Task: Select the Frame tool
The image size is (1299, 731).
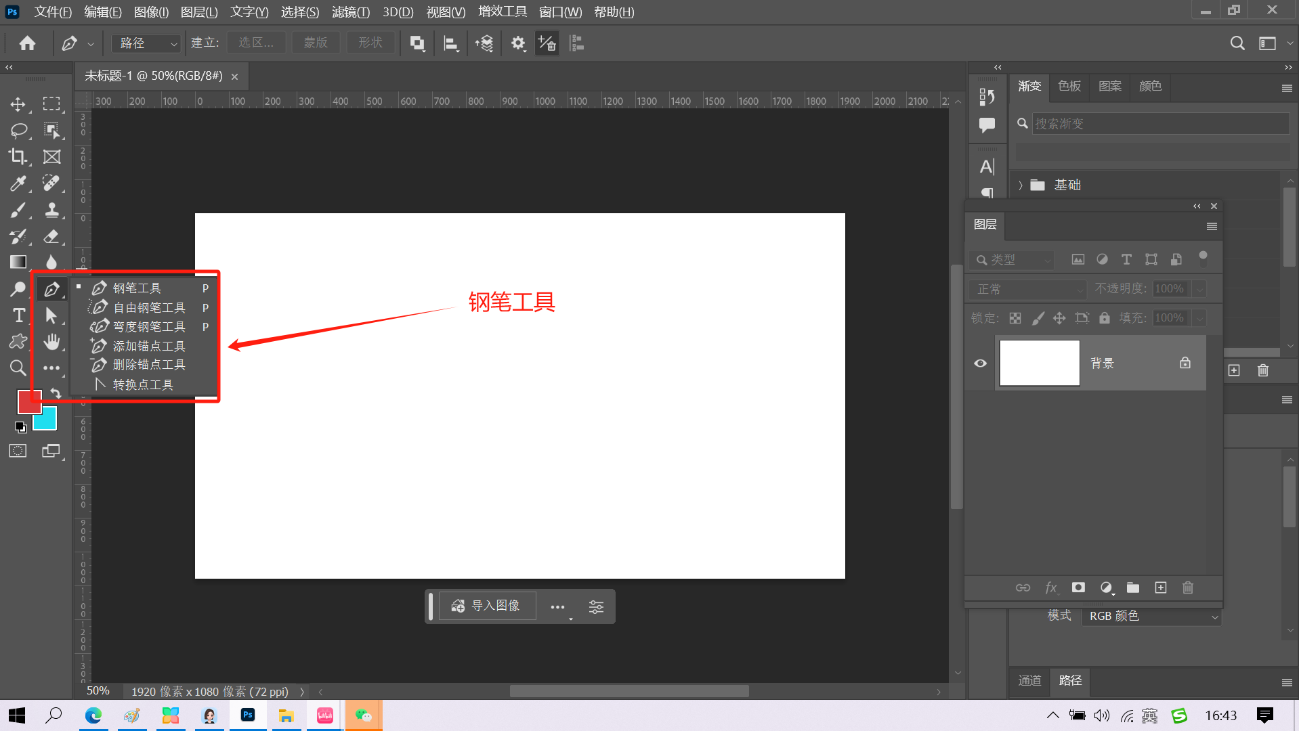Action: click(x=51, y=156)
